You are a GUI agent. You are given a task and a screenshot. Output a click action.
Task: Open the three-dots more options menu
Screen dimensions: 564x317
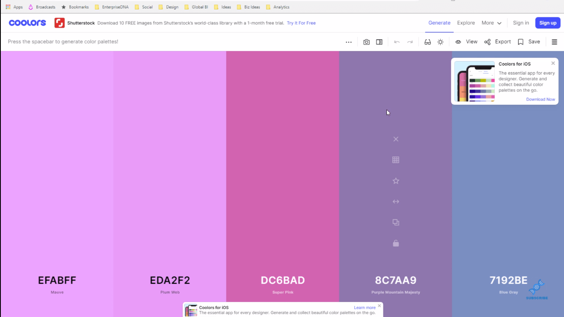[348, 42]
